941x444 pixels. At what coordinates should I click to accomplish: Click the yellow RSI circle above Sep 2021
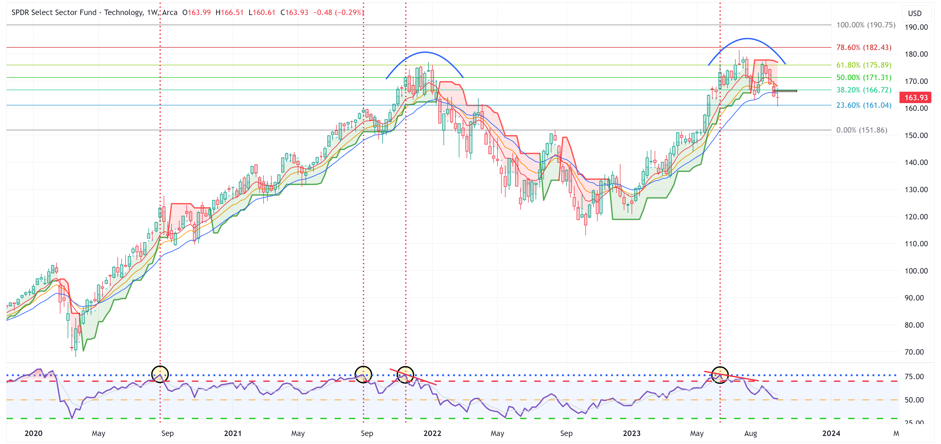tap(363, 374)
